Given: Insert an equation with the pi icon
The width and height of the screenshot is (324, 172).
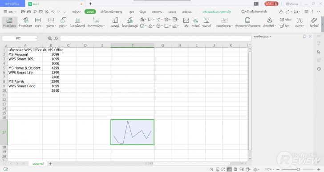Looking at the screenshot, I should point(300,22).
